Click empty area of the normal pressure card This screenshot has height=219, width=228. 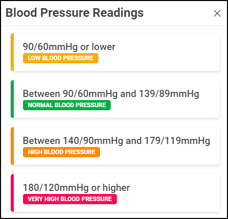(165, 106)
